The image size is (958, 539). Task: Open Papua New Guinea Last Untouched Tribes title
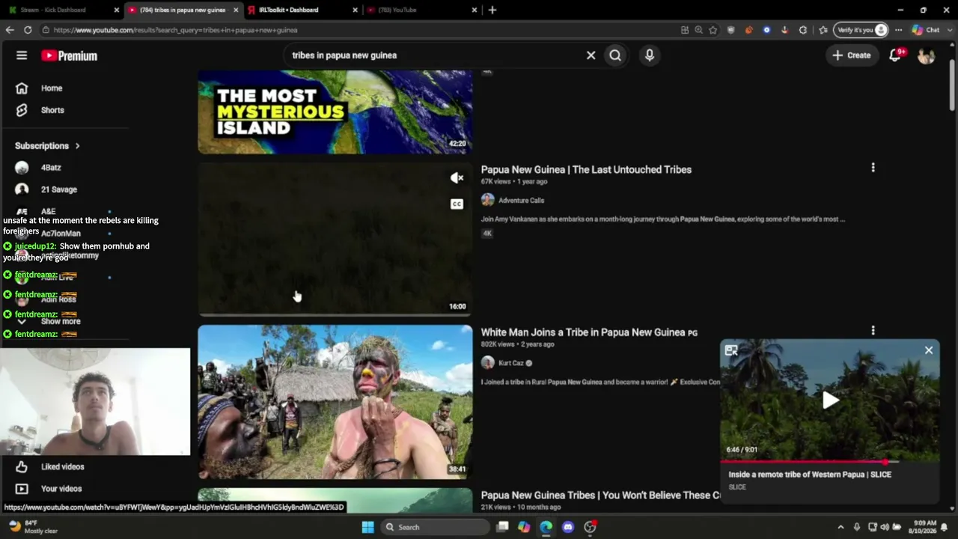click(x=586, y=170)
